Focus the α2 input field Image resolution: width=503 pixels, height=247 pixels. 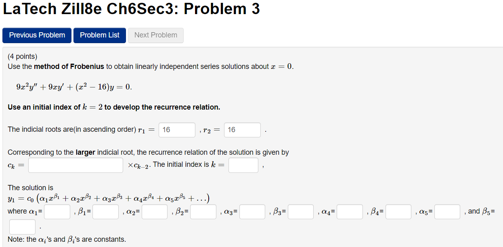[155, 212]
